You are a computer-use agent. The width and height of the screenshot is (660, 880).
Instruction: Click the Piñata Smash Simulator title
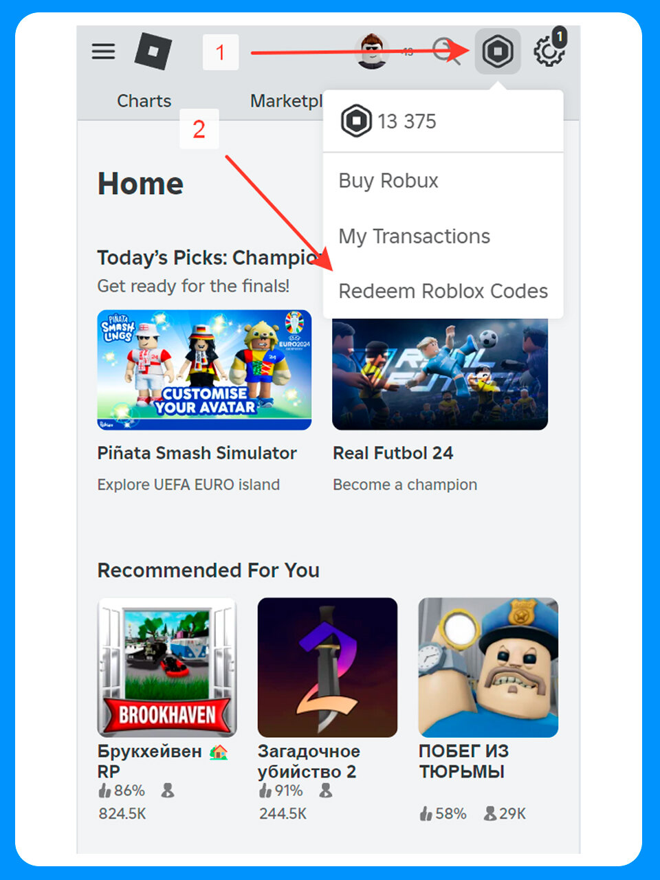tap(197, 453)
